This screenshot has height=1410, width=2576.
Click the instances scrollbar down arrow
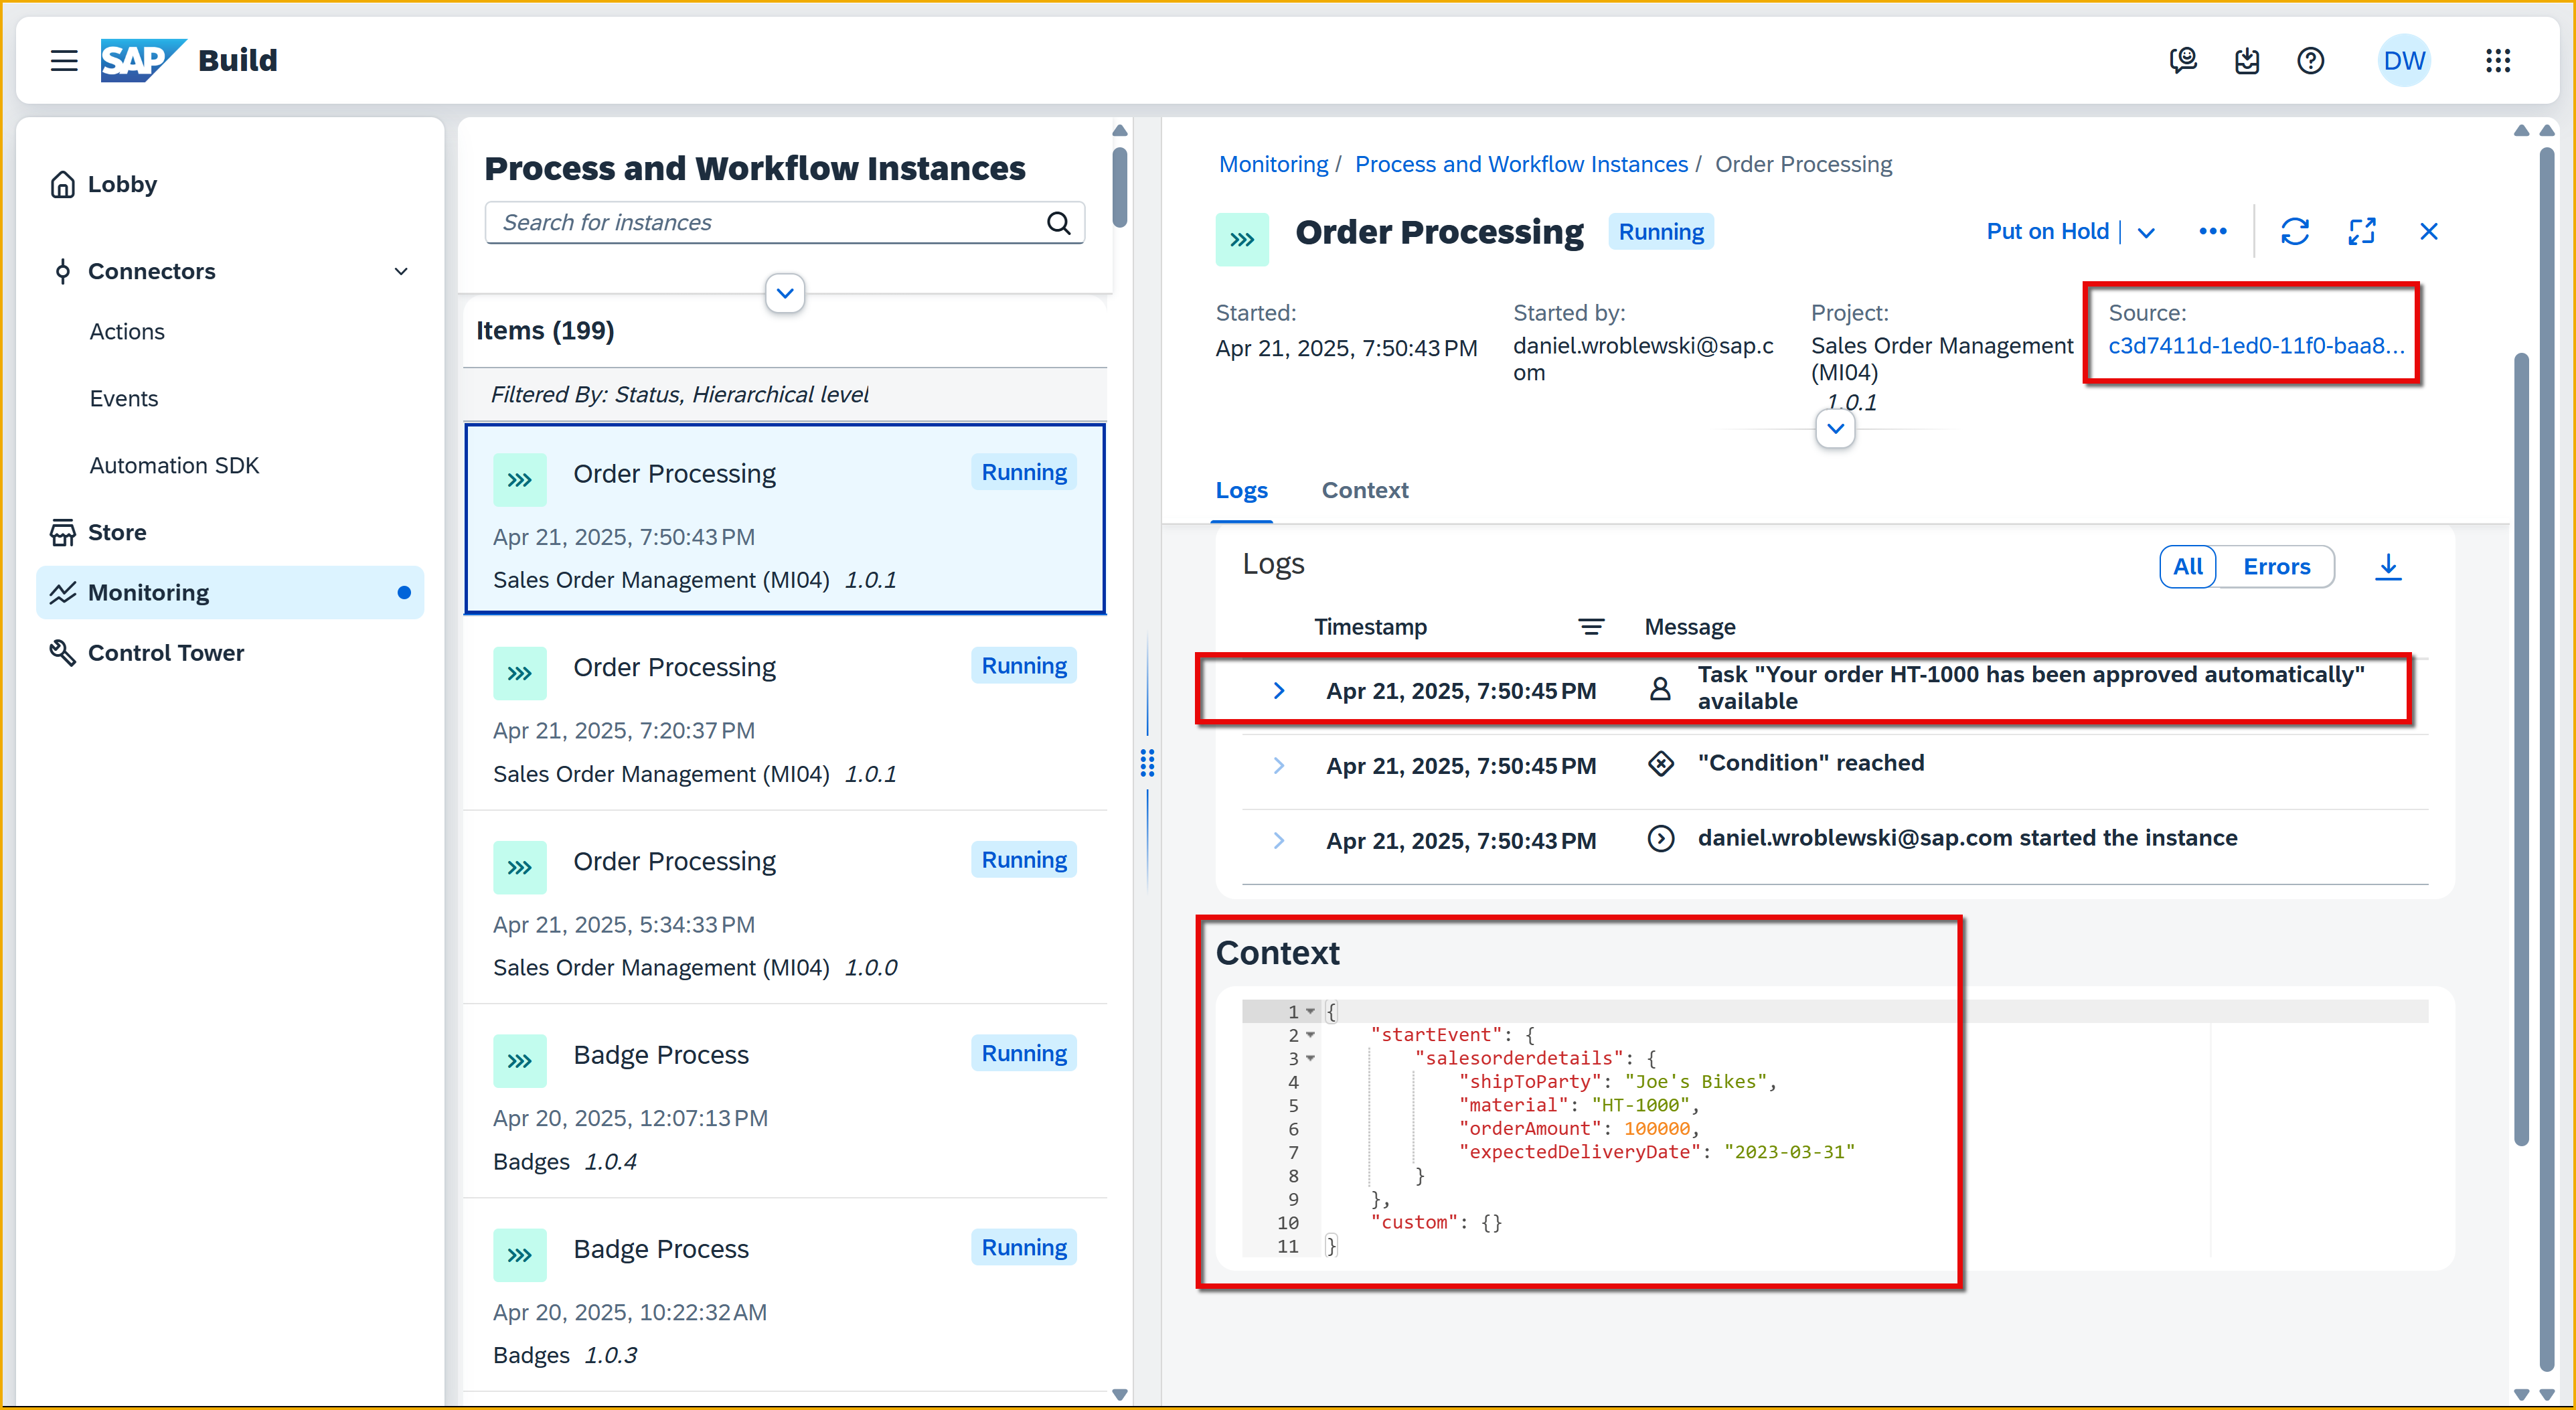click(x=1120, y=1394)
